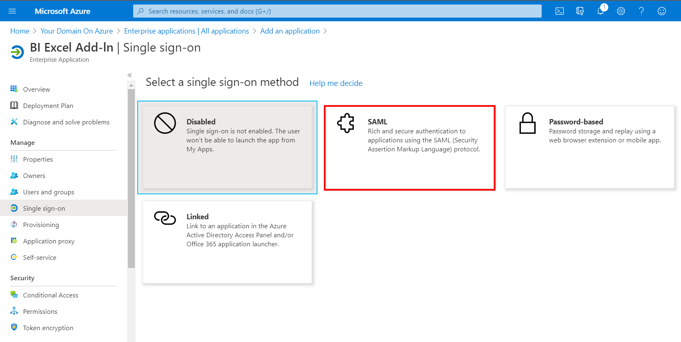Open Self-service label

click(x=40, y=257)
